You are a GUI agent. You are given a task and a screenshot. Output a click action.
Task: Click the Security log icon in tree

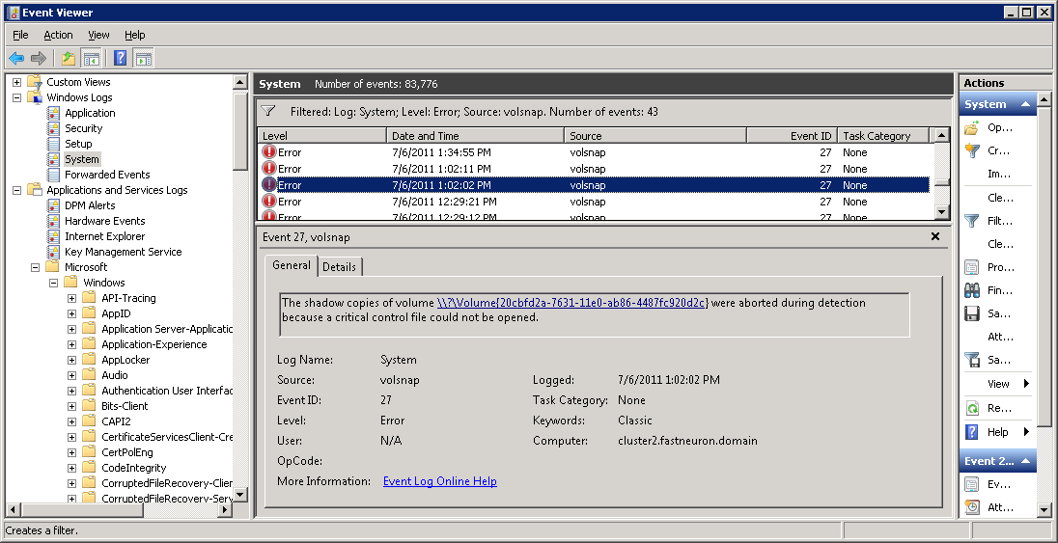click(53, 128)
